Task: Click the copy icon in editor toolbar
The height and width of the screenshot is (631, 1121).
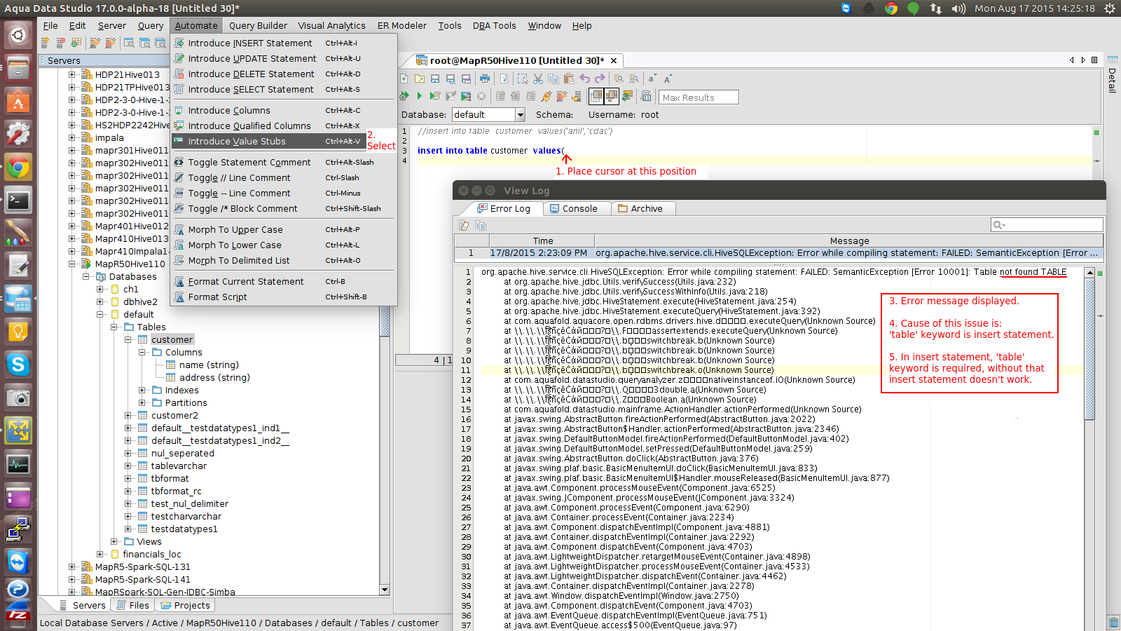Action: click(553, 79)
